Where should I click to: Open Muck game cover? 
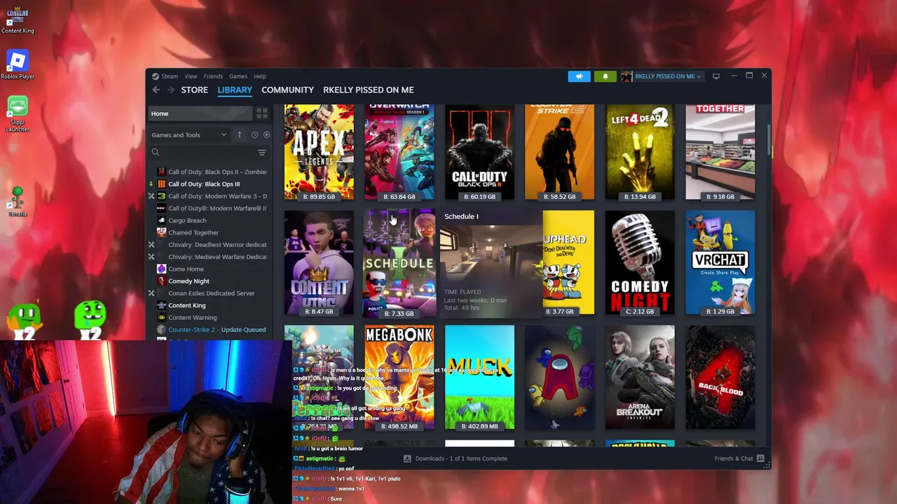tap(479, 377)
